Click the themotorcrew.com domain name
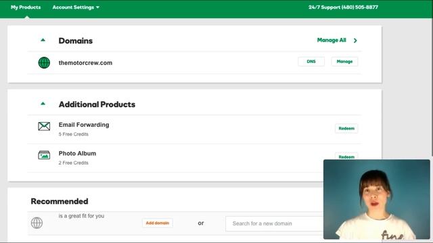433x243 pixels. coord(85,63)
